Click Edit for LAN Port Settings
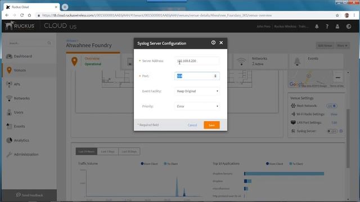The width and height of the screenshot is (360, 202). point(334,122)
